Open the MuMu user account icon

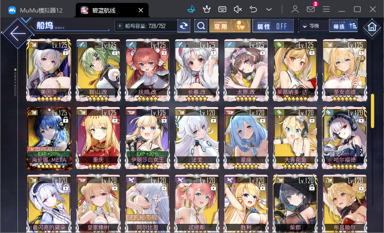click(295, 10)
